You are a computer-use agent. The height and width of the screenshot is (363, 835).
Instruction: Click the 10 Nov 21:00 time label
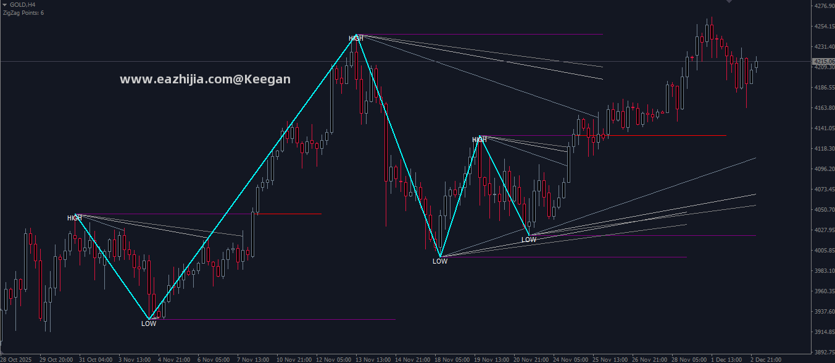point(294,359)
